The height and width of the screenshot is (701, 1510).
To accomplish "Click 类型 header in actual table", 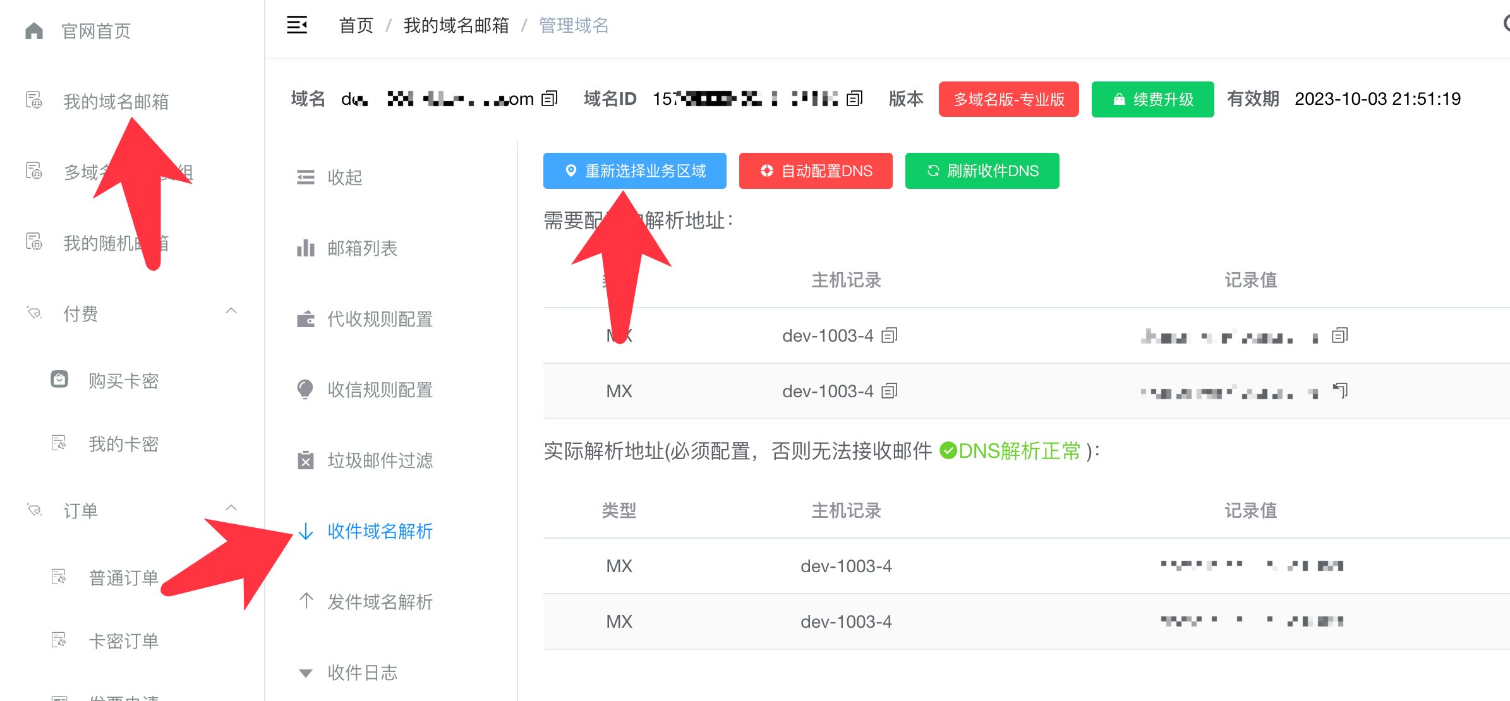I will tap(619, 510).
